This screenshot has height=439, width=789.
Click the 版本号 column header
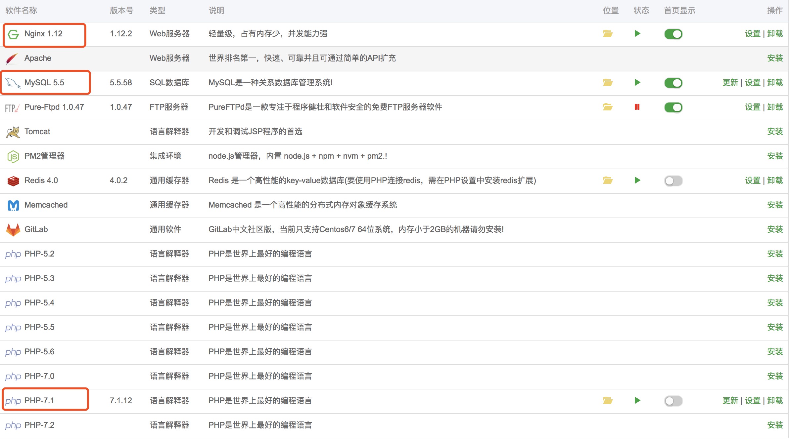[x=122, y=11]
